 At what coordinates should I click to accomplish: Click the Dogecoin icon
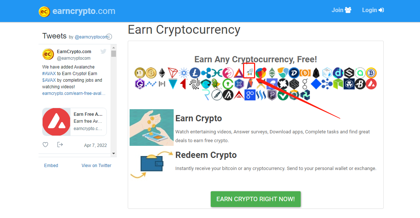tap(140, 73)
